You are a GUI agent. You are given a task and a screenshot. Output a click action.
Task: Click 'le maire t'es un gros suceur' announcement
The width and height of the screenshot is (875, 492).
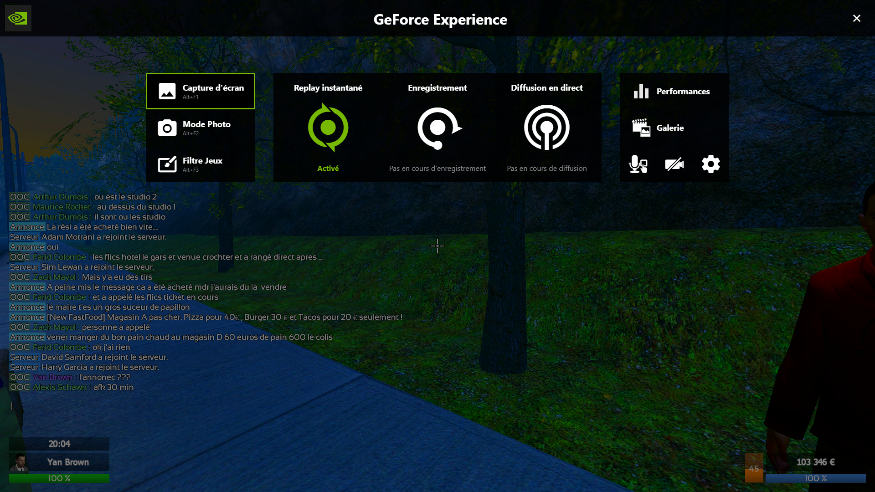coord(100,307)
